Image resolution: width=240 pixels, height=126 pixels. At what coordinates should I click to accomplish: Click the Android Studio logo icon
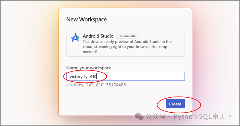tap(75, 37)
